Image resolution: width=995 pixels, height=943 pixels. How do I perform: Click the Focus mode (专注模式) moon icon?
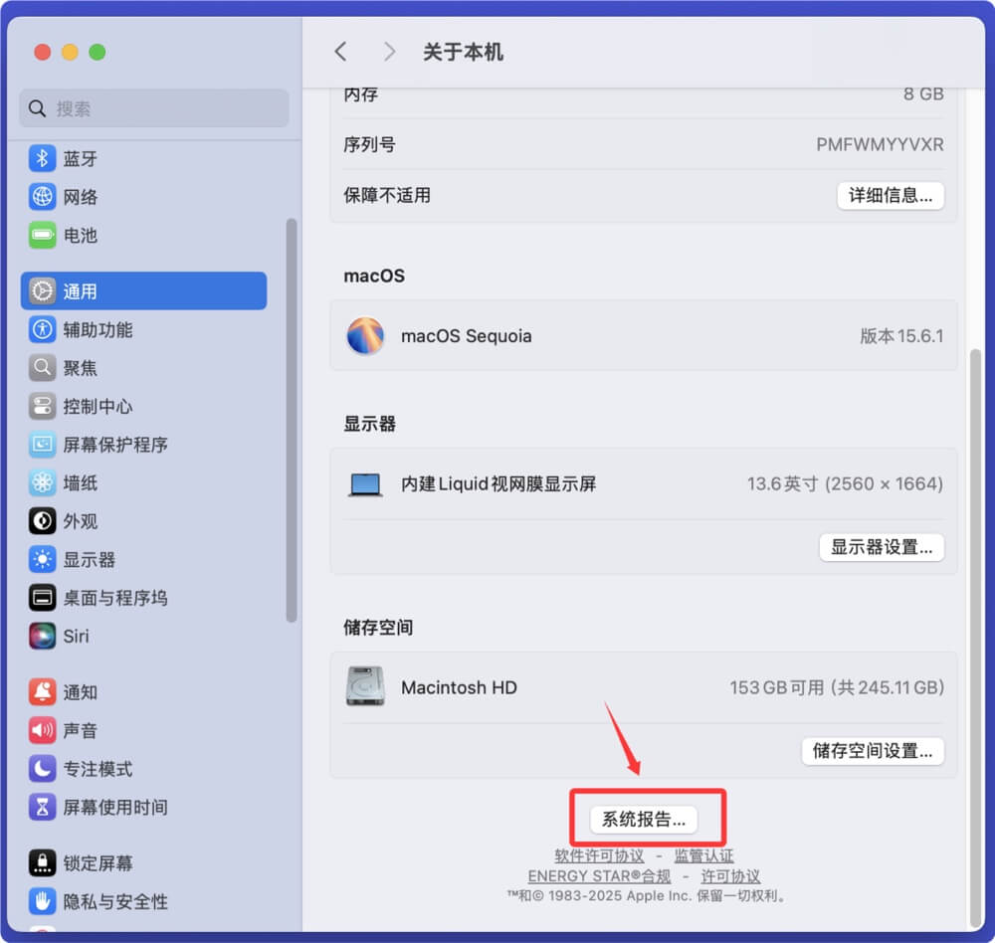coord(42,769)
